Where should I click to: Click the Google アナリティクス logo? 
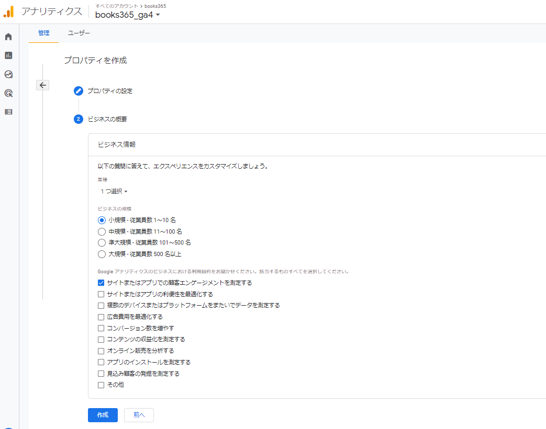(x=9, y=10)
